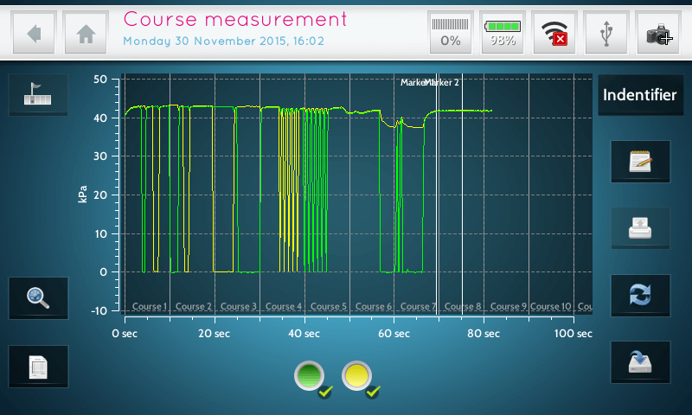
Task: Toggle the green sensor channel
Action: coord(310,376)
